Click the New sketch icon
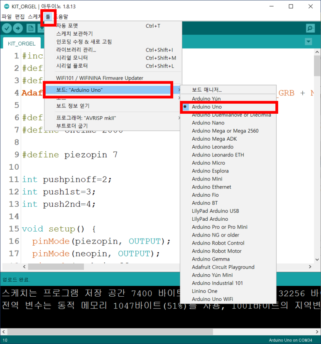Image resolution: width=321 pixels, height=344 pixels. click(x=31, y=28)
